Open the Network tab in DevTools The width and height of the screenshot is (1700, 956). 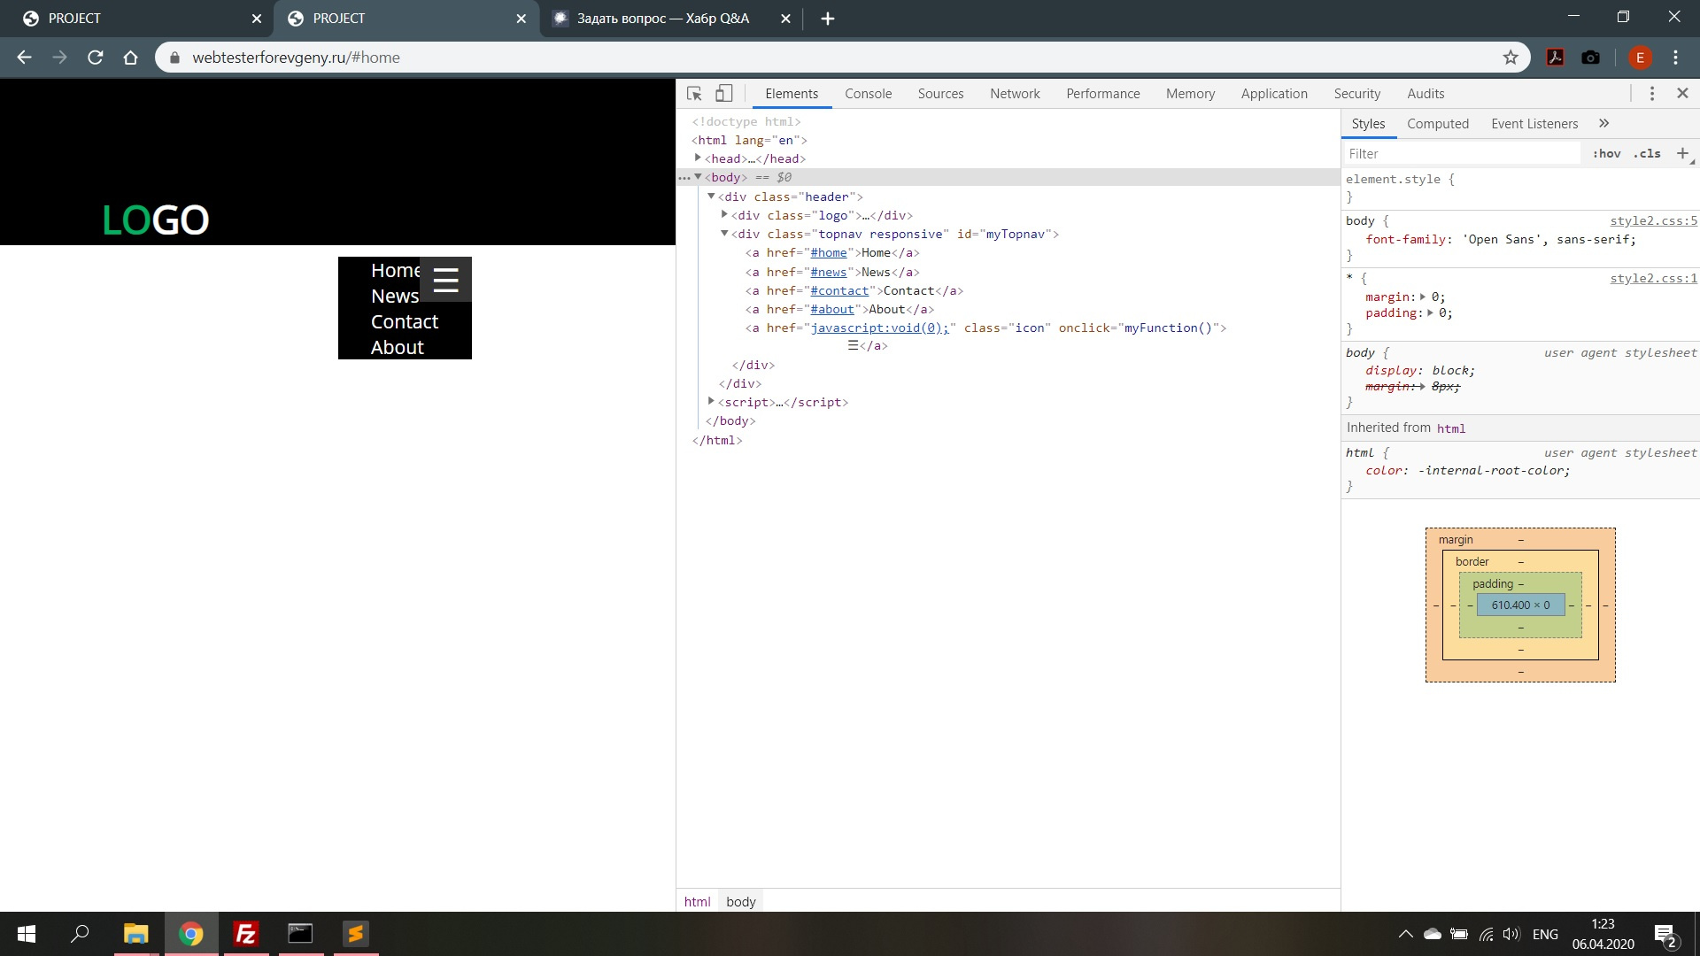point(1015,93)
